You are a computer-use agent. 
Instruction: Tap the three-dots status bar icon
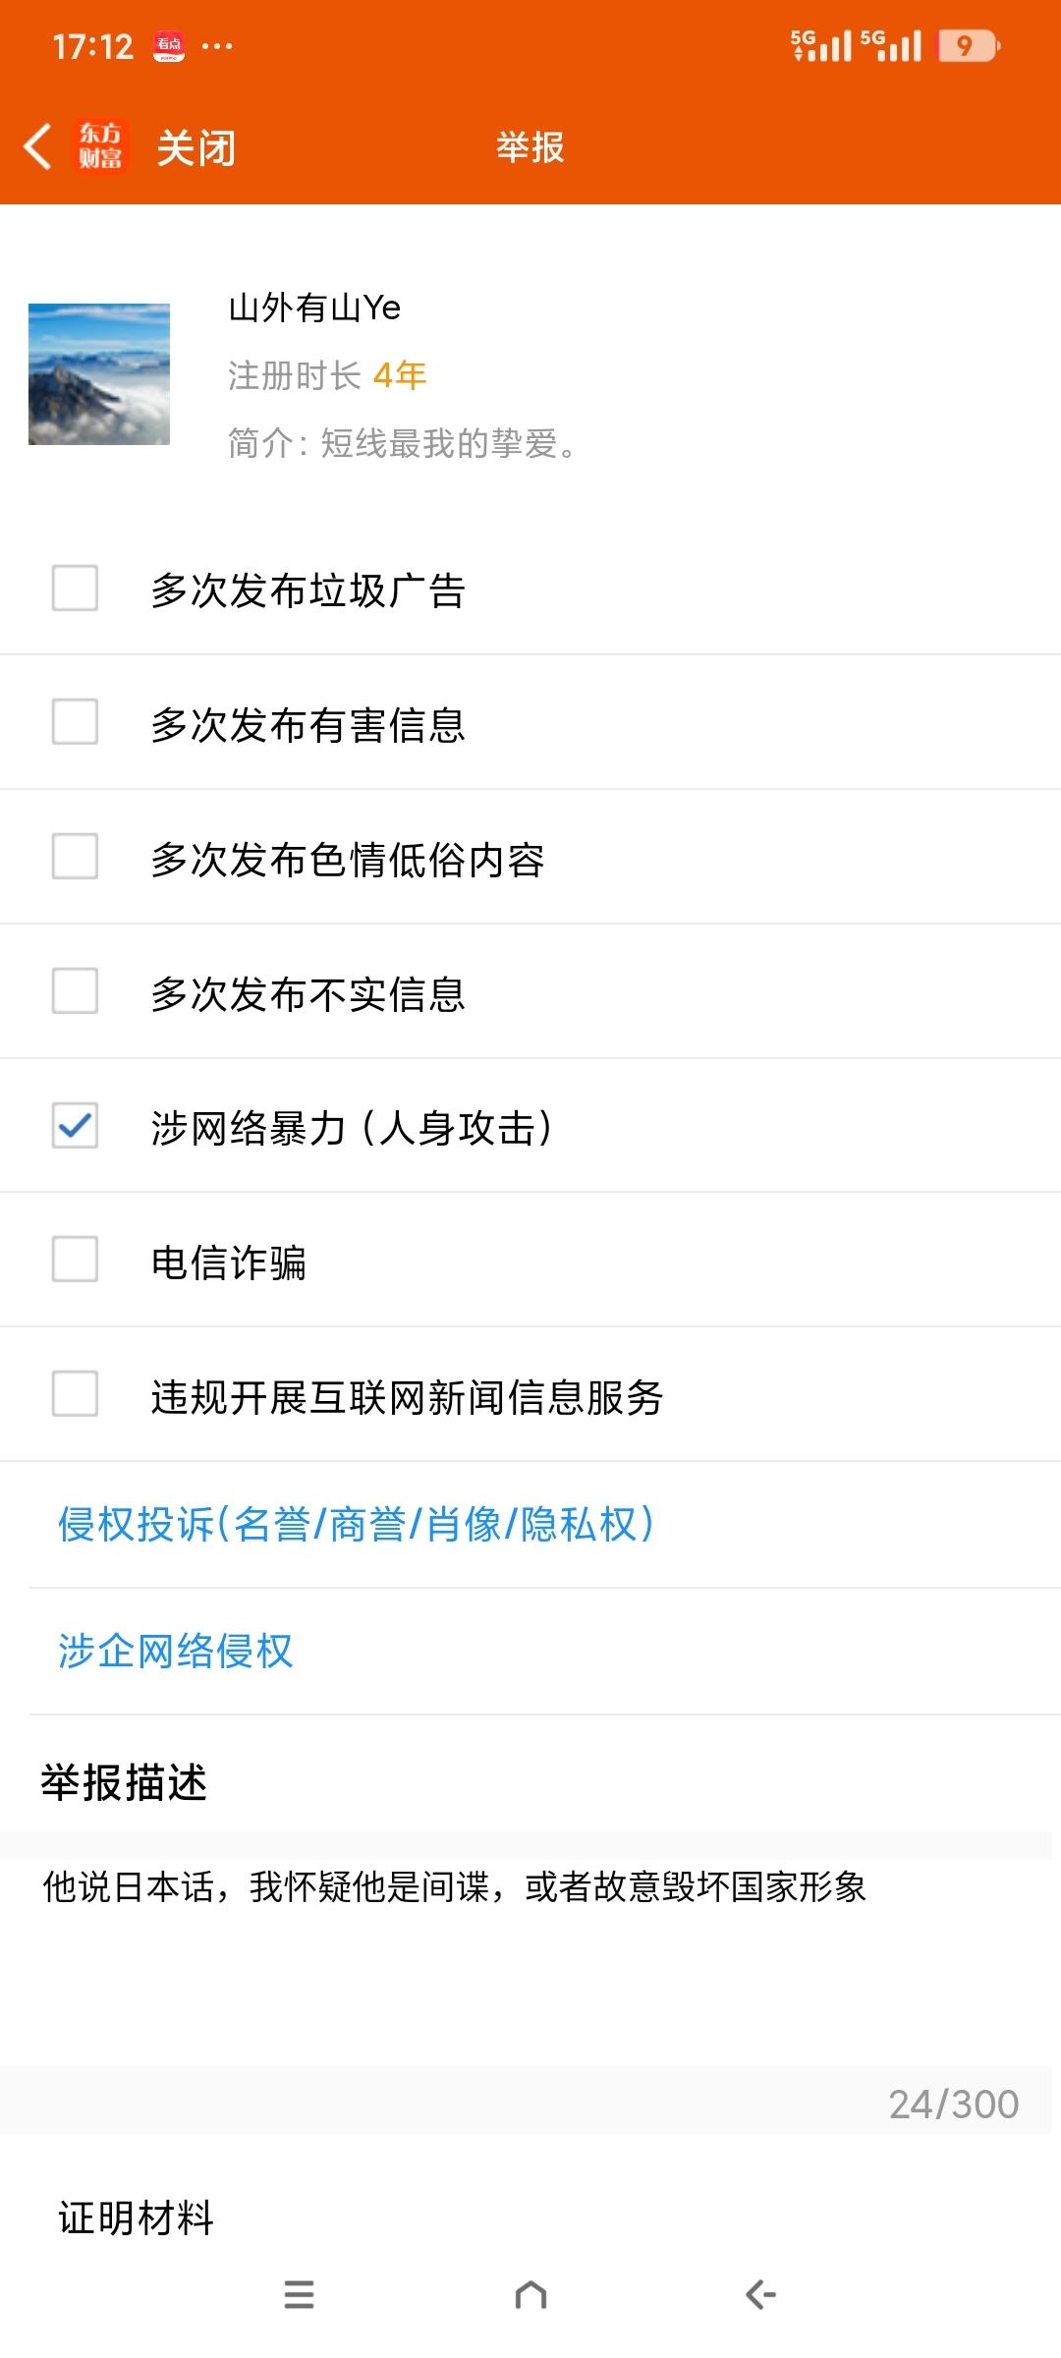[217, 46]
